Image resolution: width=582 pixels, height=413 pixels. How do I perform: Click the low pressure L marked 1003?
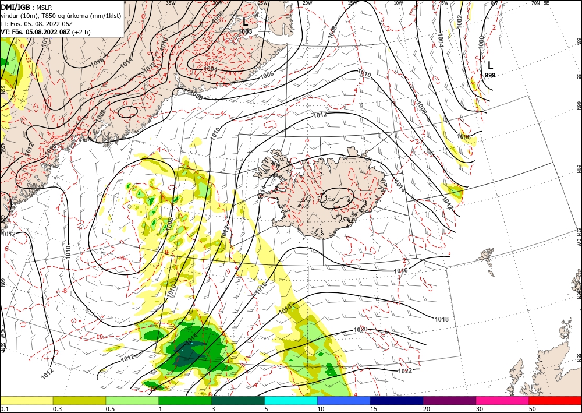(245, 22)
